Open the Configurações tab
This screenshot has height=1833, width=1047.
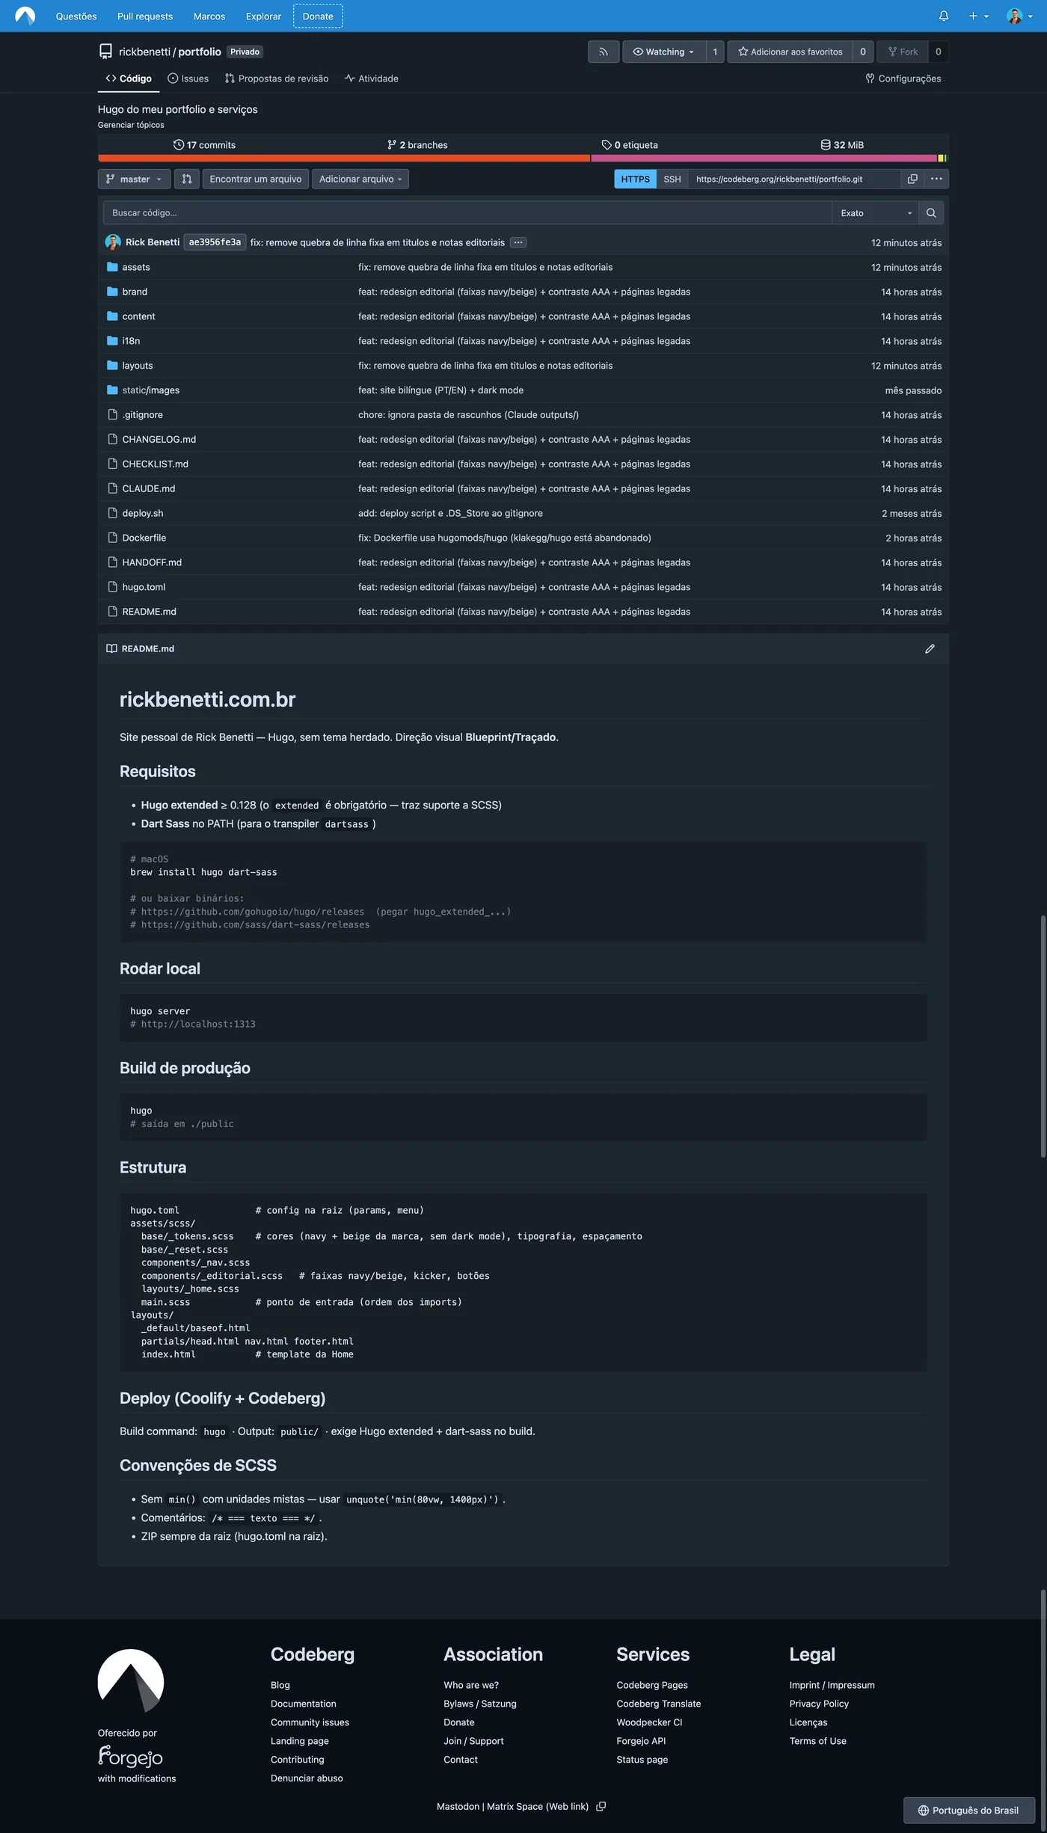tap(903, 79)
